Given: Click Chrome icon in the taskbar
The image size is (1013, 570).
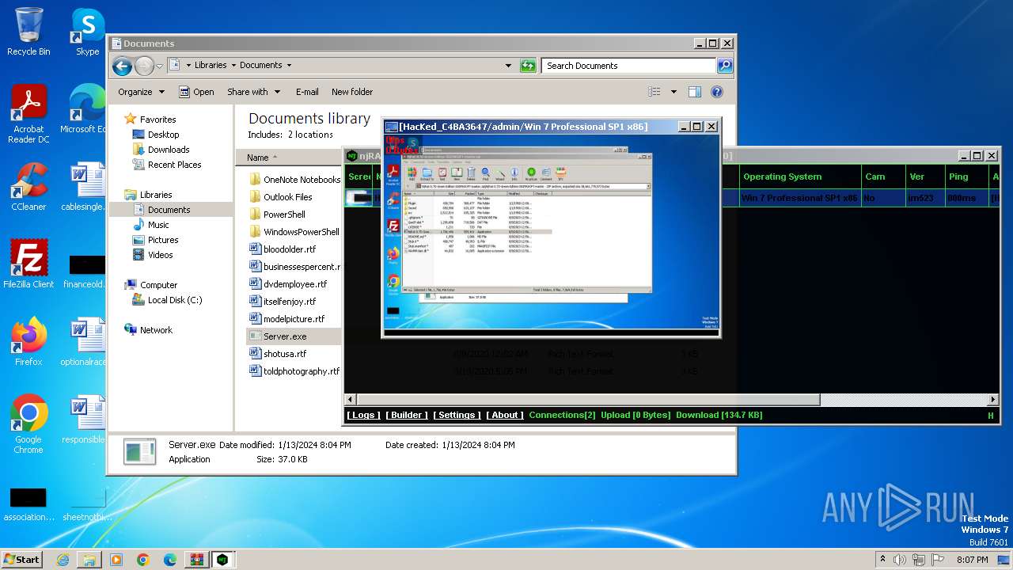Looking at the screenshot, I should click(143, 560).
